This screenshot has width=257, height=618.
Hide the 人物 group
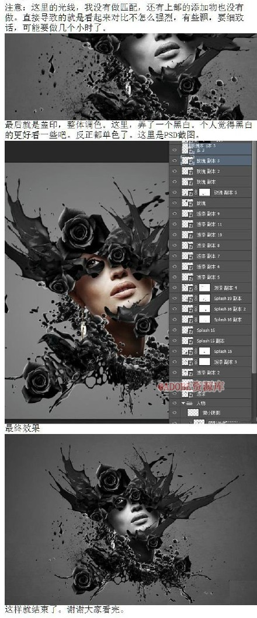[x=176, y=404]
